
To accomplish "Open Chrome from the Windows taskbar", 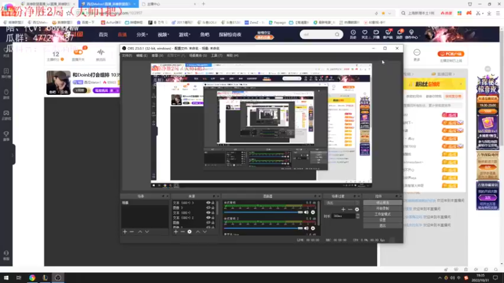I will click(x=32, y=277).
